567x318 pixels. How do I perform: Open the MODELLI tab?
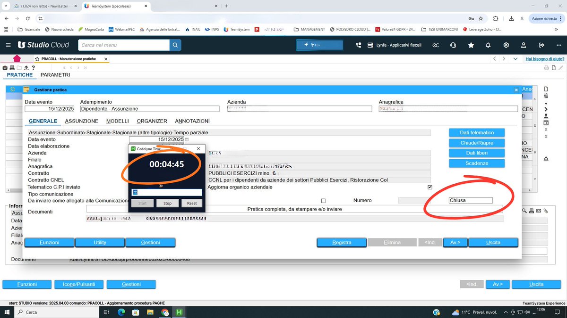(118, 121)
